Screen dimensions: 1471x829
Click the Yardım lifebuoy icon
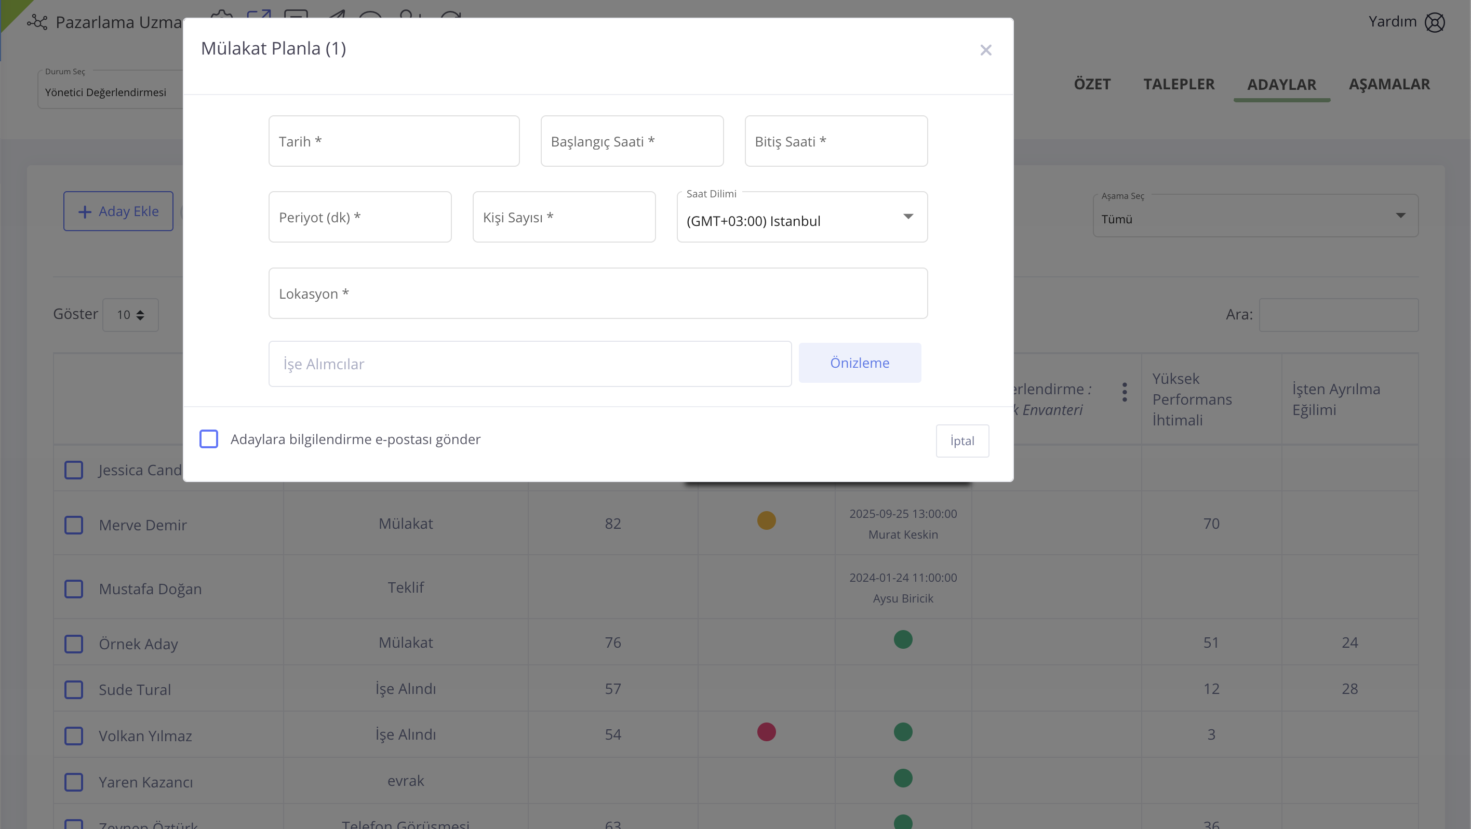(1435, 23)
